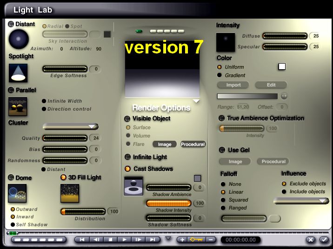Image resolution: width=333 pixels, height=249 pixels.
Task: Click the timecode display field
Action: [240, 240]
